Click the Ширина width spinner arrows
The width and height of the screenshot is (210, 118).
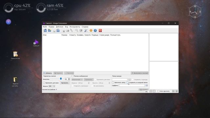[x=89, y=83]
